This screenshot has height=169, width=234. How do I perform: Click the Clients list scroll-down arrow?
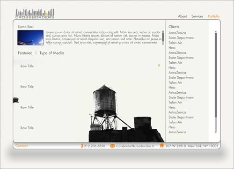[x=216, y=132]
